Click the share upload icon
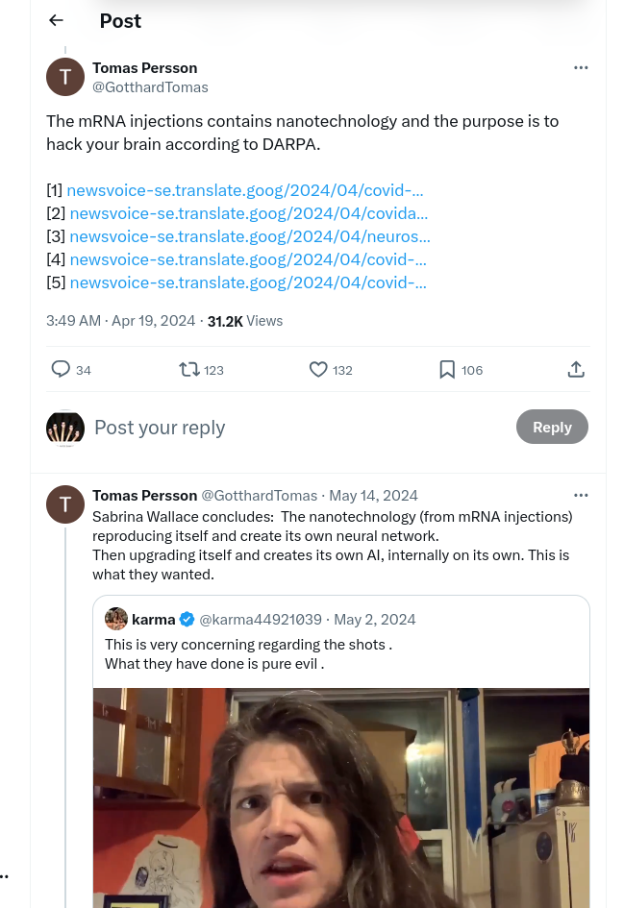 coord(576,369)
